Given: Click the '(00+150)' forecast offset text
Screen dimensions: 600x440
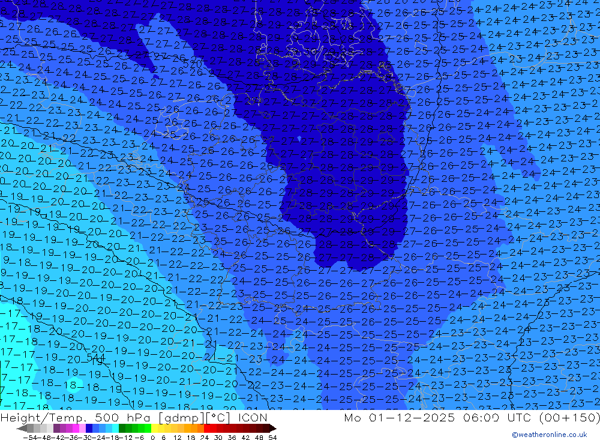Looking at the screenshot, I should [x=570, y=417].
